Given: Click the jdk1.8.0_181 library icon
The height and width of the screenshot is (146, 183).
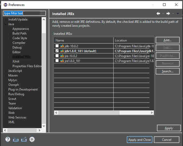Looking at the screenshot, I should point(62,51).
